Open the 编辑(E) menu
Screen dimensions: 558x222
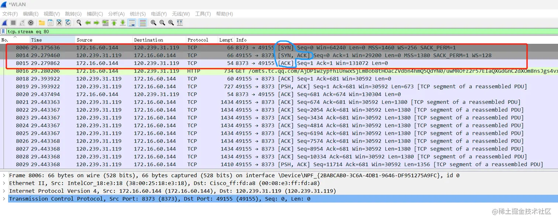tap(31, 14)
